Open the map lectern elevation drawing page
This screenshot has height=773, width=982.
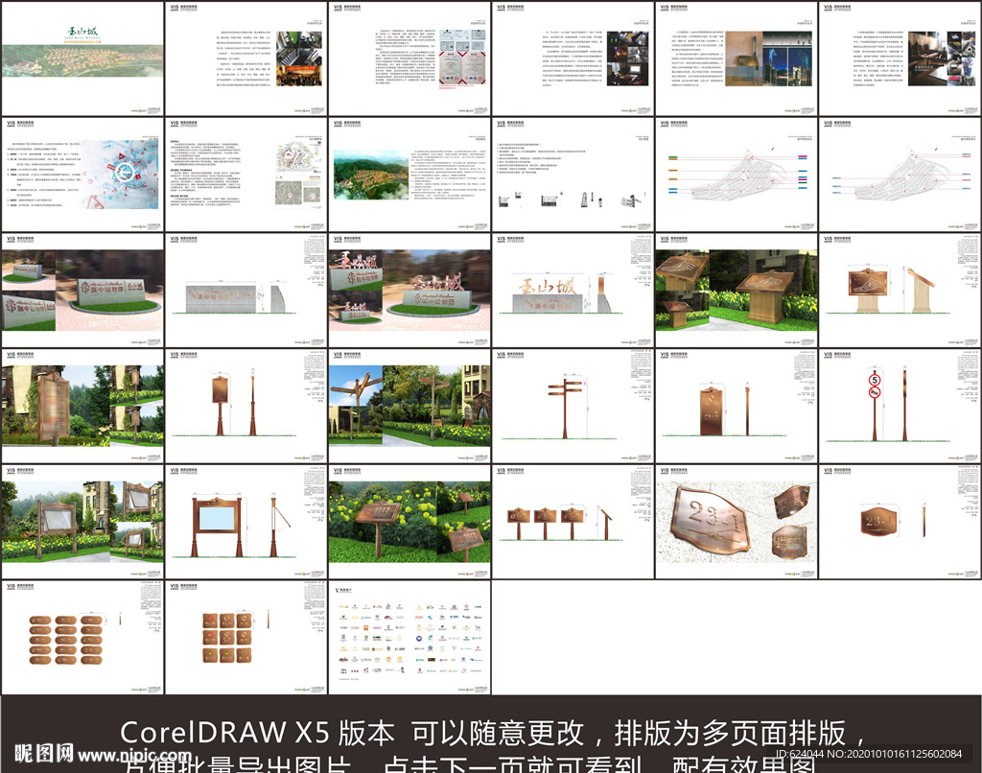click(x=900, y=290)
